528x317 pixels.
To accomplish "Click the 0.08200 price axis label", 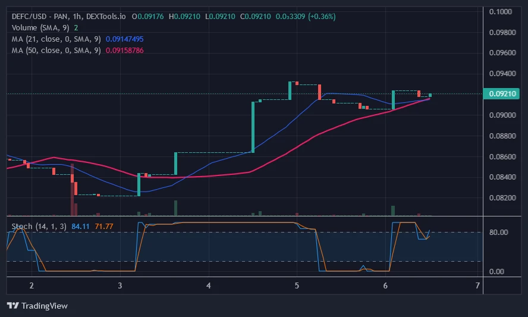I will coord(502,197).
